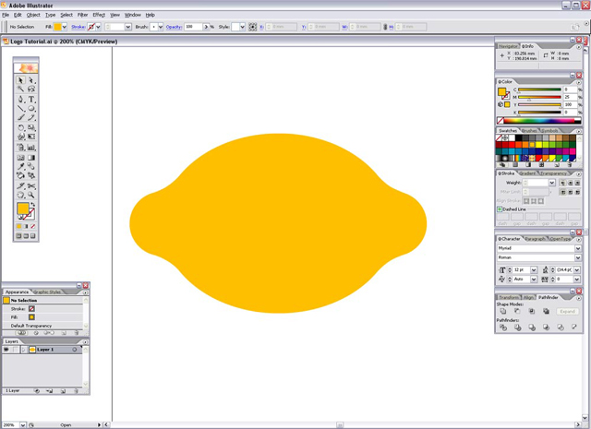The image size is (591, 429).
Task: Expand Layer 1 disclosure triangle
Action: pos(24,350)
